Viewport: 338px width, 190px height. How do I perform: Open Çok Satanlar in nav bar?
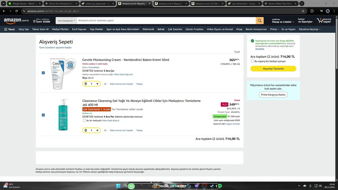pyautogui.click(x=175, y=29)
